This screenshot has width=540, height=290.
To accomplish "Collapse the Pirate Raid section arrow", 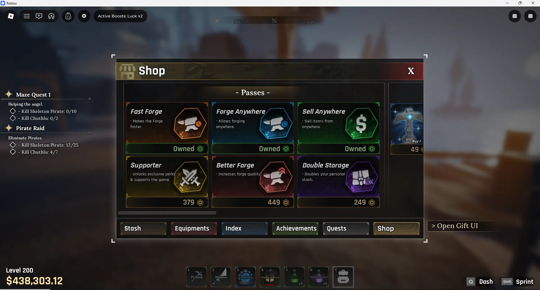I will [89, 133].
